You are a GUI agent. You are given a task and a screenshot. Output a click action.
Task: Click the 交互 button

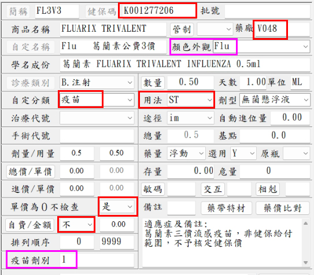point(213,189)
